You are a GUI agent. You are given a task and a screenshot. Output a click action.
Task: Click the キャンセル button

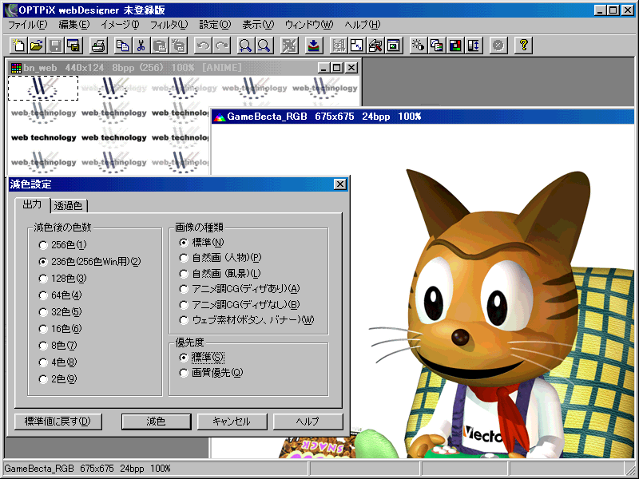[x=232, y=422]
